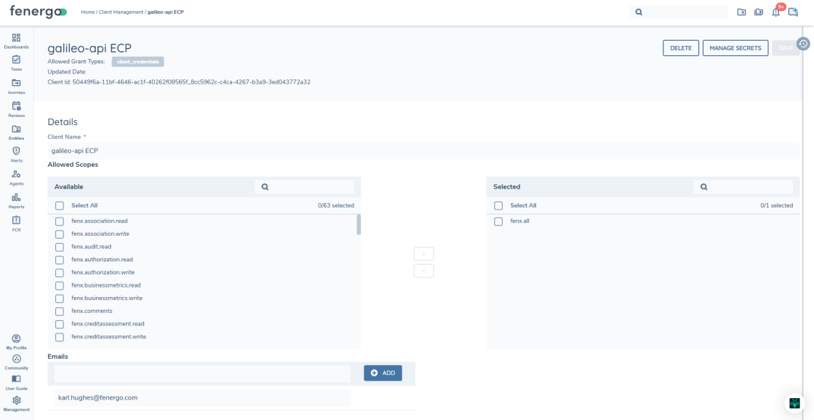
Task: Click the first folder icon in the header
Action: 742,12
